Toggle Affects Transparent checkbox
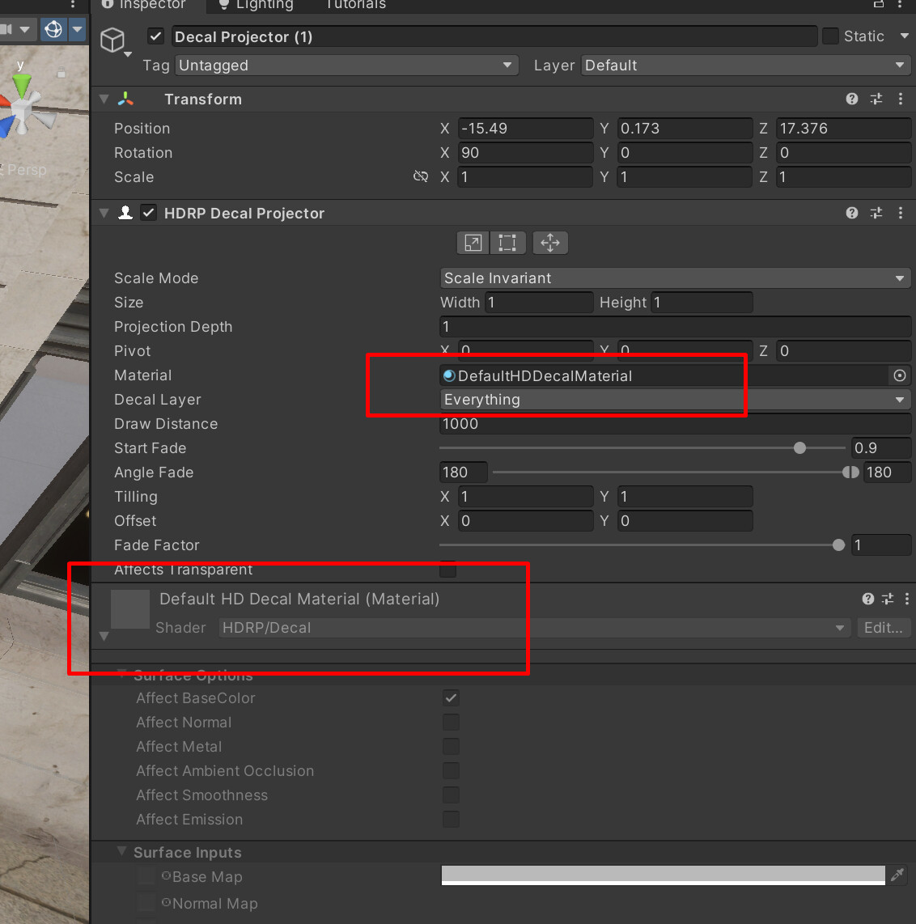 point(448,570)
